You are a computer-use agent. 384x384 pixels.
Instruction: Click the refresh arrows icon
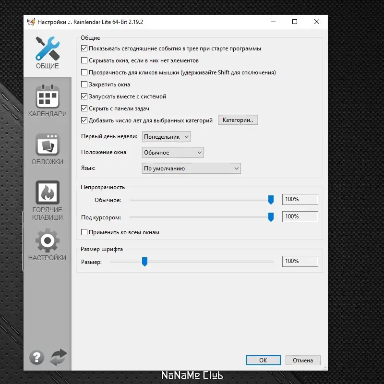[x=58, y=357]
